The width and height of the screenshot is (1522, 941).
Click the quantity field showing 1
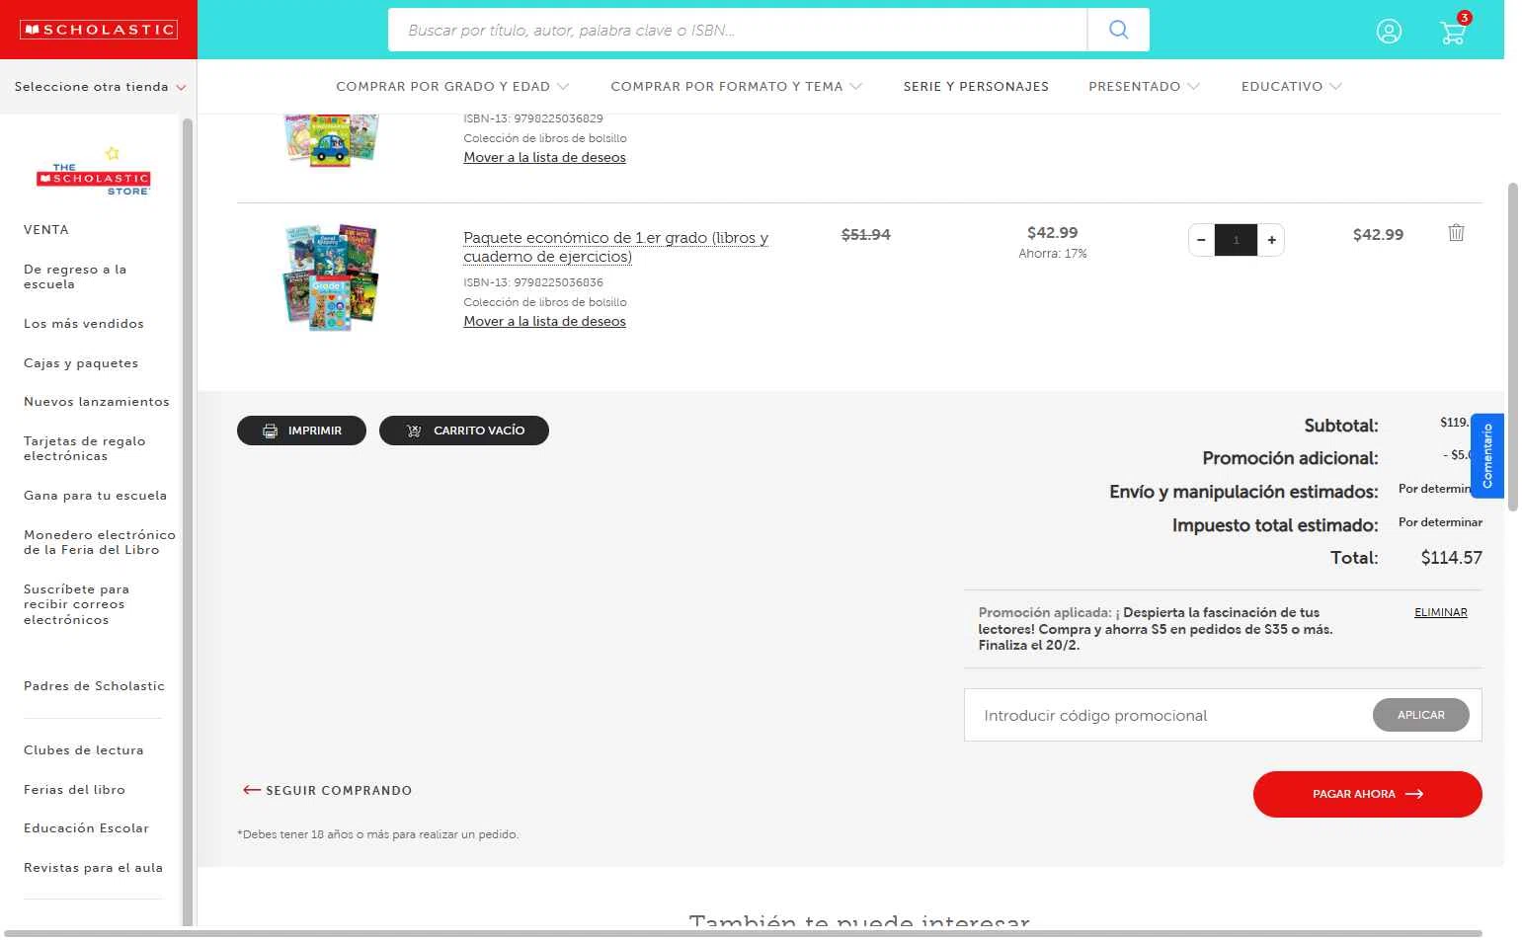click(x=1236, y=240)
